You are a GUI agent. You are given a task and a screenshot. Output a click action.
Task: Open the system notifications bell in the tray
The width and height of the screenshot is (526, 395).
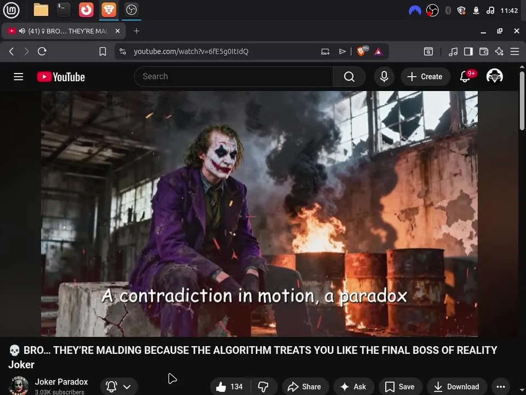point(476,11)
